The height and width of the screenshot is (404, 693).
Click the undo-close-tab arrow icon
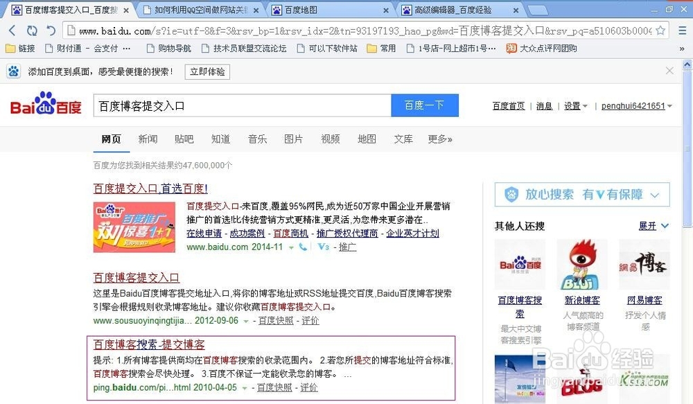51,30
